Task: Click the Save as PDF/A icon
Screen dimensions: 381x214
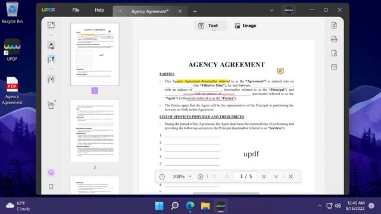Action: pyautogui.click(x=334, y=39)
